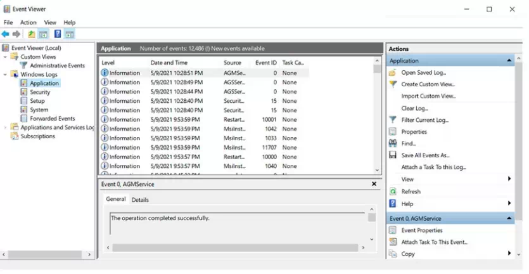Select the Security log in tree

pos(40,92)
